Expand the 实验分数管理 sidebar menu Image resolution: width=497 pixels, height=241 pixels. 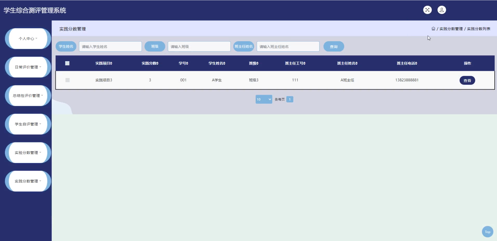point(28,153)
